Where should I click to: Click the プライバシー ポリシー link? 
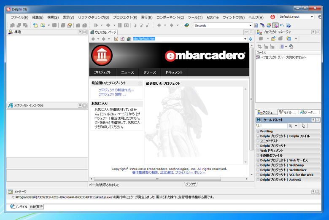(190, 172)
